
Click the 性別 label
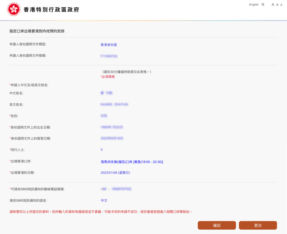click(x=14, y=116)
